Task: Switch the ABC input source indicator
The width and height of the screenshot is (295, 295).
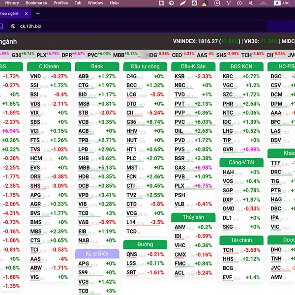Action: (x=282, y=3)
